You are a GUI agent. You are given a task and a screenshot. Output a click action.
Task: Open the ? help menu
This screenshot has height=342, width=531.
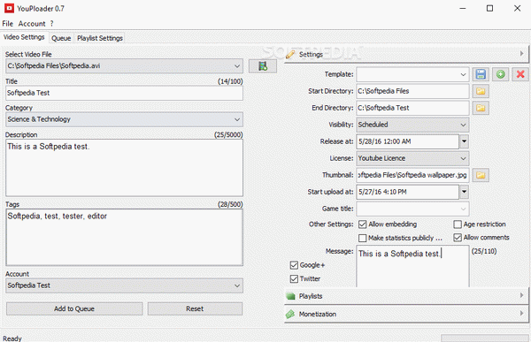click(x=51, y=23)
